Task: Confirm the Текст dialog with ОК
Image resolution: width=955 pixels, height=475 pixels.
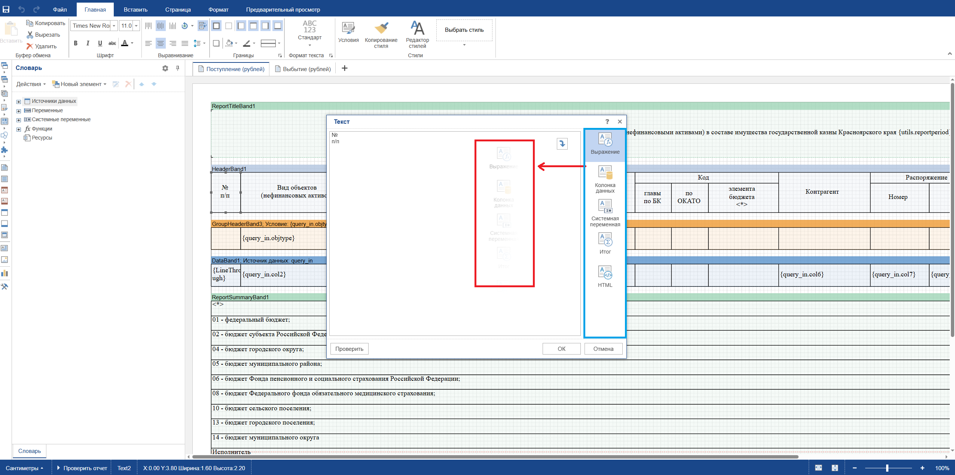Action: click(x=561, y=349)
